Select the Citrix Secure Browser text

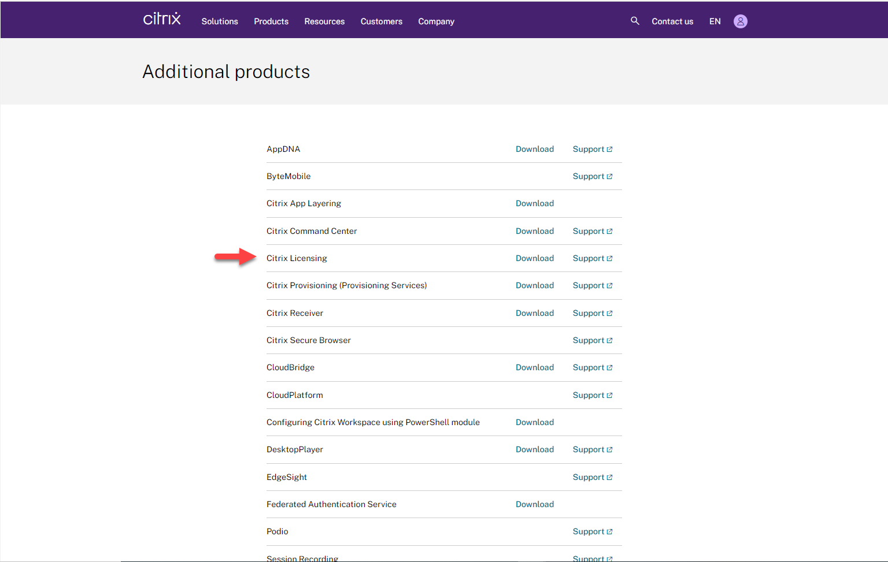tap(309, 340)
